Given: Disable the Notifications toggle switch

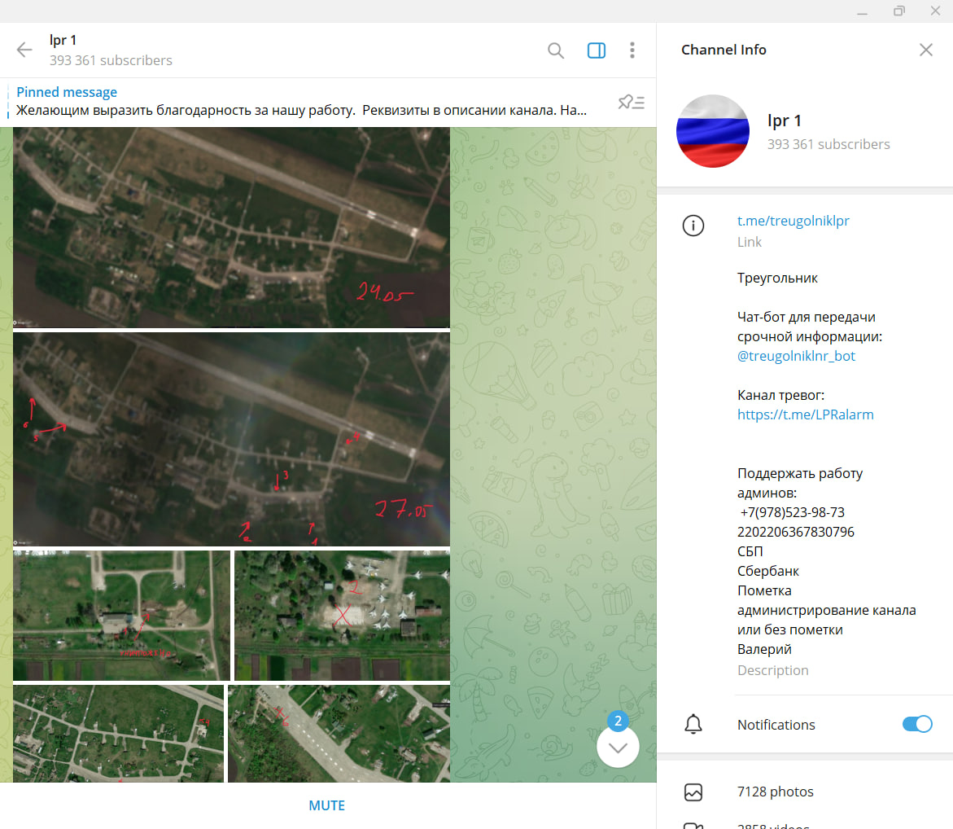Looking at the screenshot, I should 917,724.
